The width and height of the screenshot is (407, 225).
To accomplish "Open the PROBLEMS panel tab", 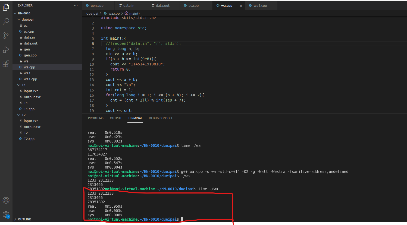I will click(96, 118).
